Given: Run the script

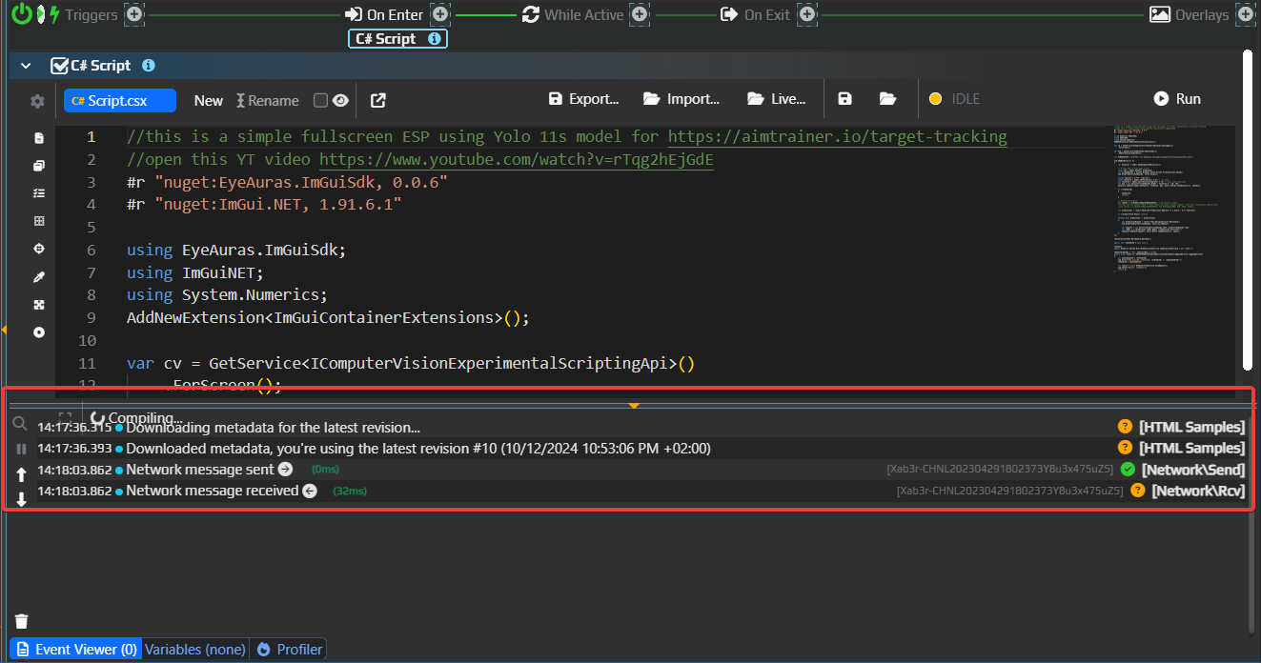Looking at the screenshot, I should coord(1177,99).
